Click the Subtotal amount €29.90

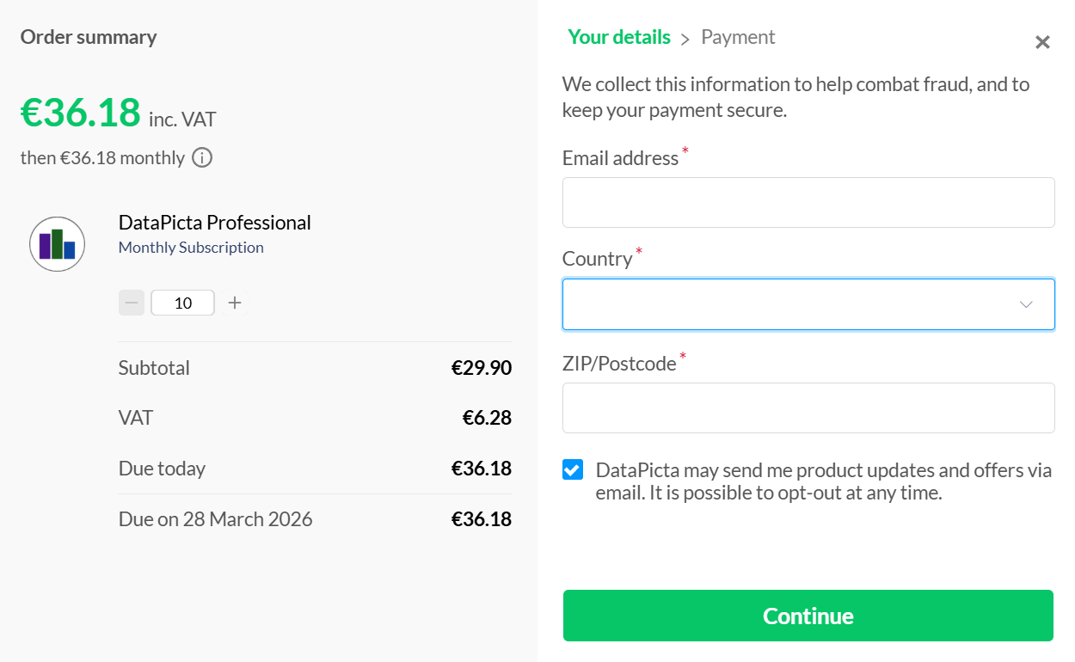(x=481, y=367)
